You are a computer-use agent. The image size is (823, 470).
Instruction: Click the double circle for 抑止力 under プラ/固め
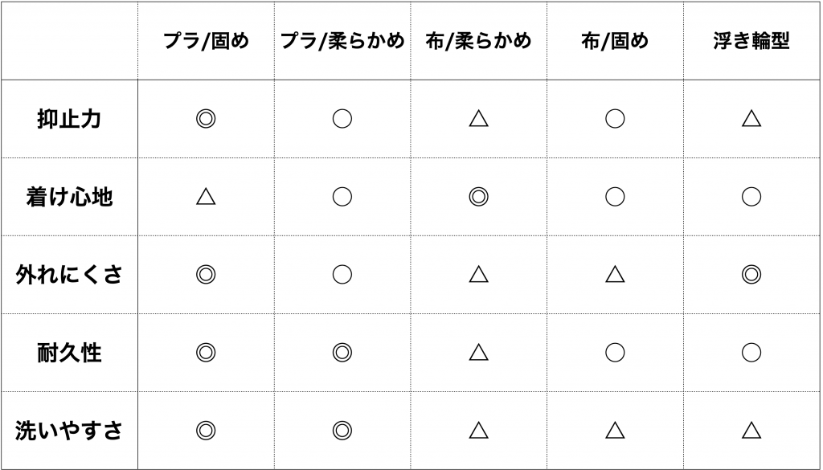point(206,119)
